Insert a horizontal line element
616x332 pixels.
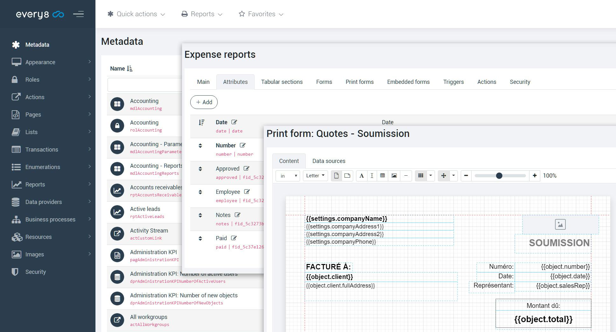405,175
